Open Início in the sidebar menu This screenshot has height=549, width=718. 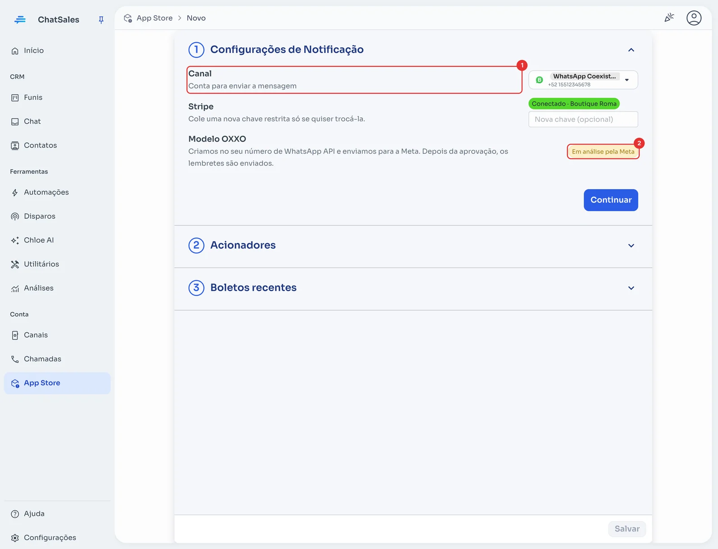[x=57, y=51]
